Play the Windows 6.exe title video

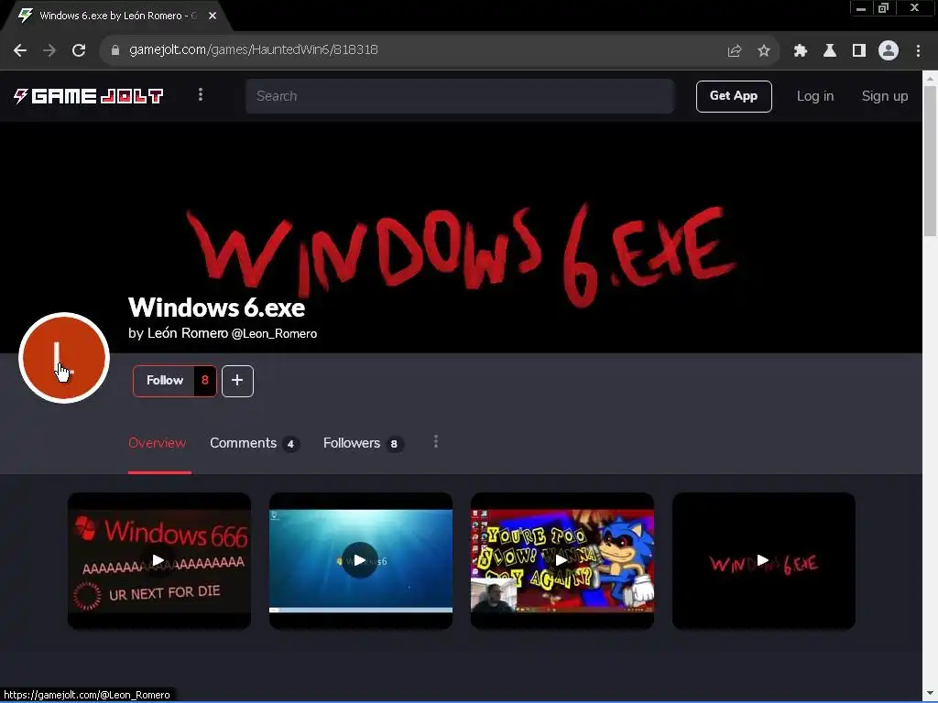[x=763, y=561]
